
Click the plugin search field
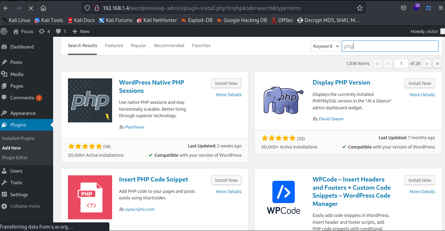390,46
